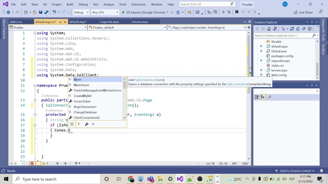The width and height of the screenshot is (328, 184).
Task: Collapse the namespace Prueba code block
Action: pos(35,86)
